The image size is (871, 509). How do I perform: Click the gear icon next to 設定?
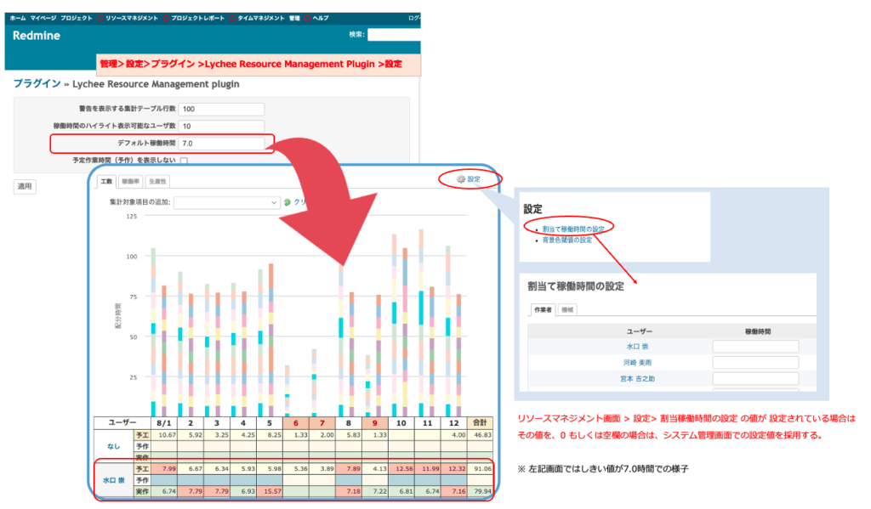(x=460, y=179)
